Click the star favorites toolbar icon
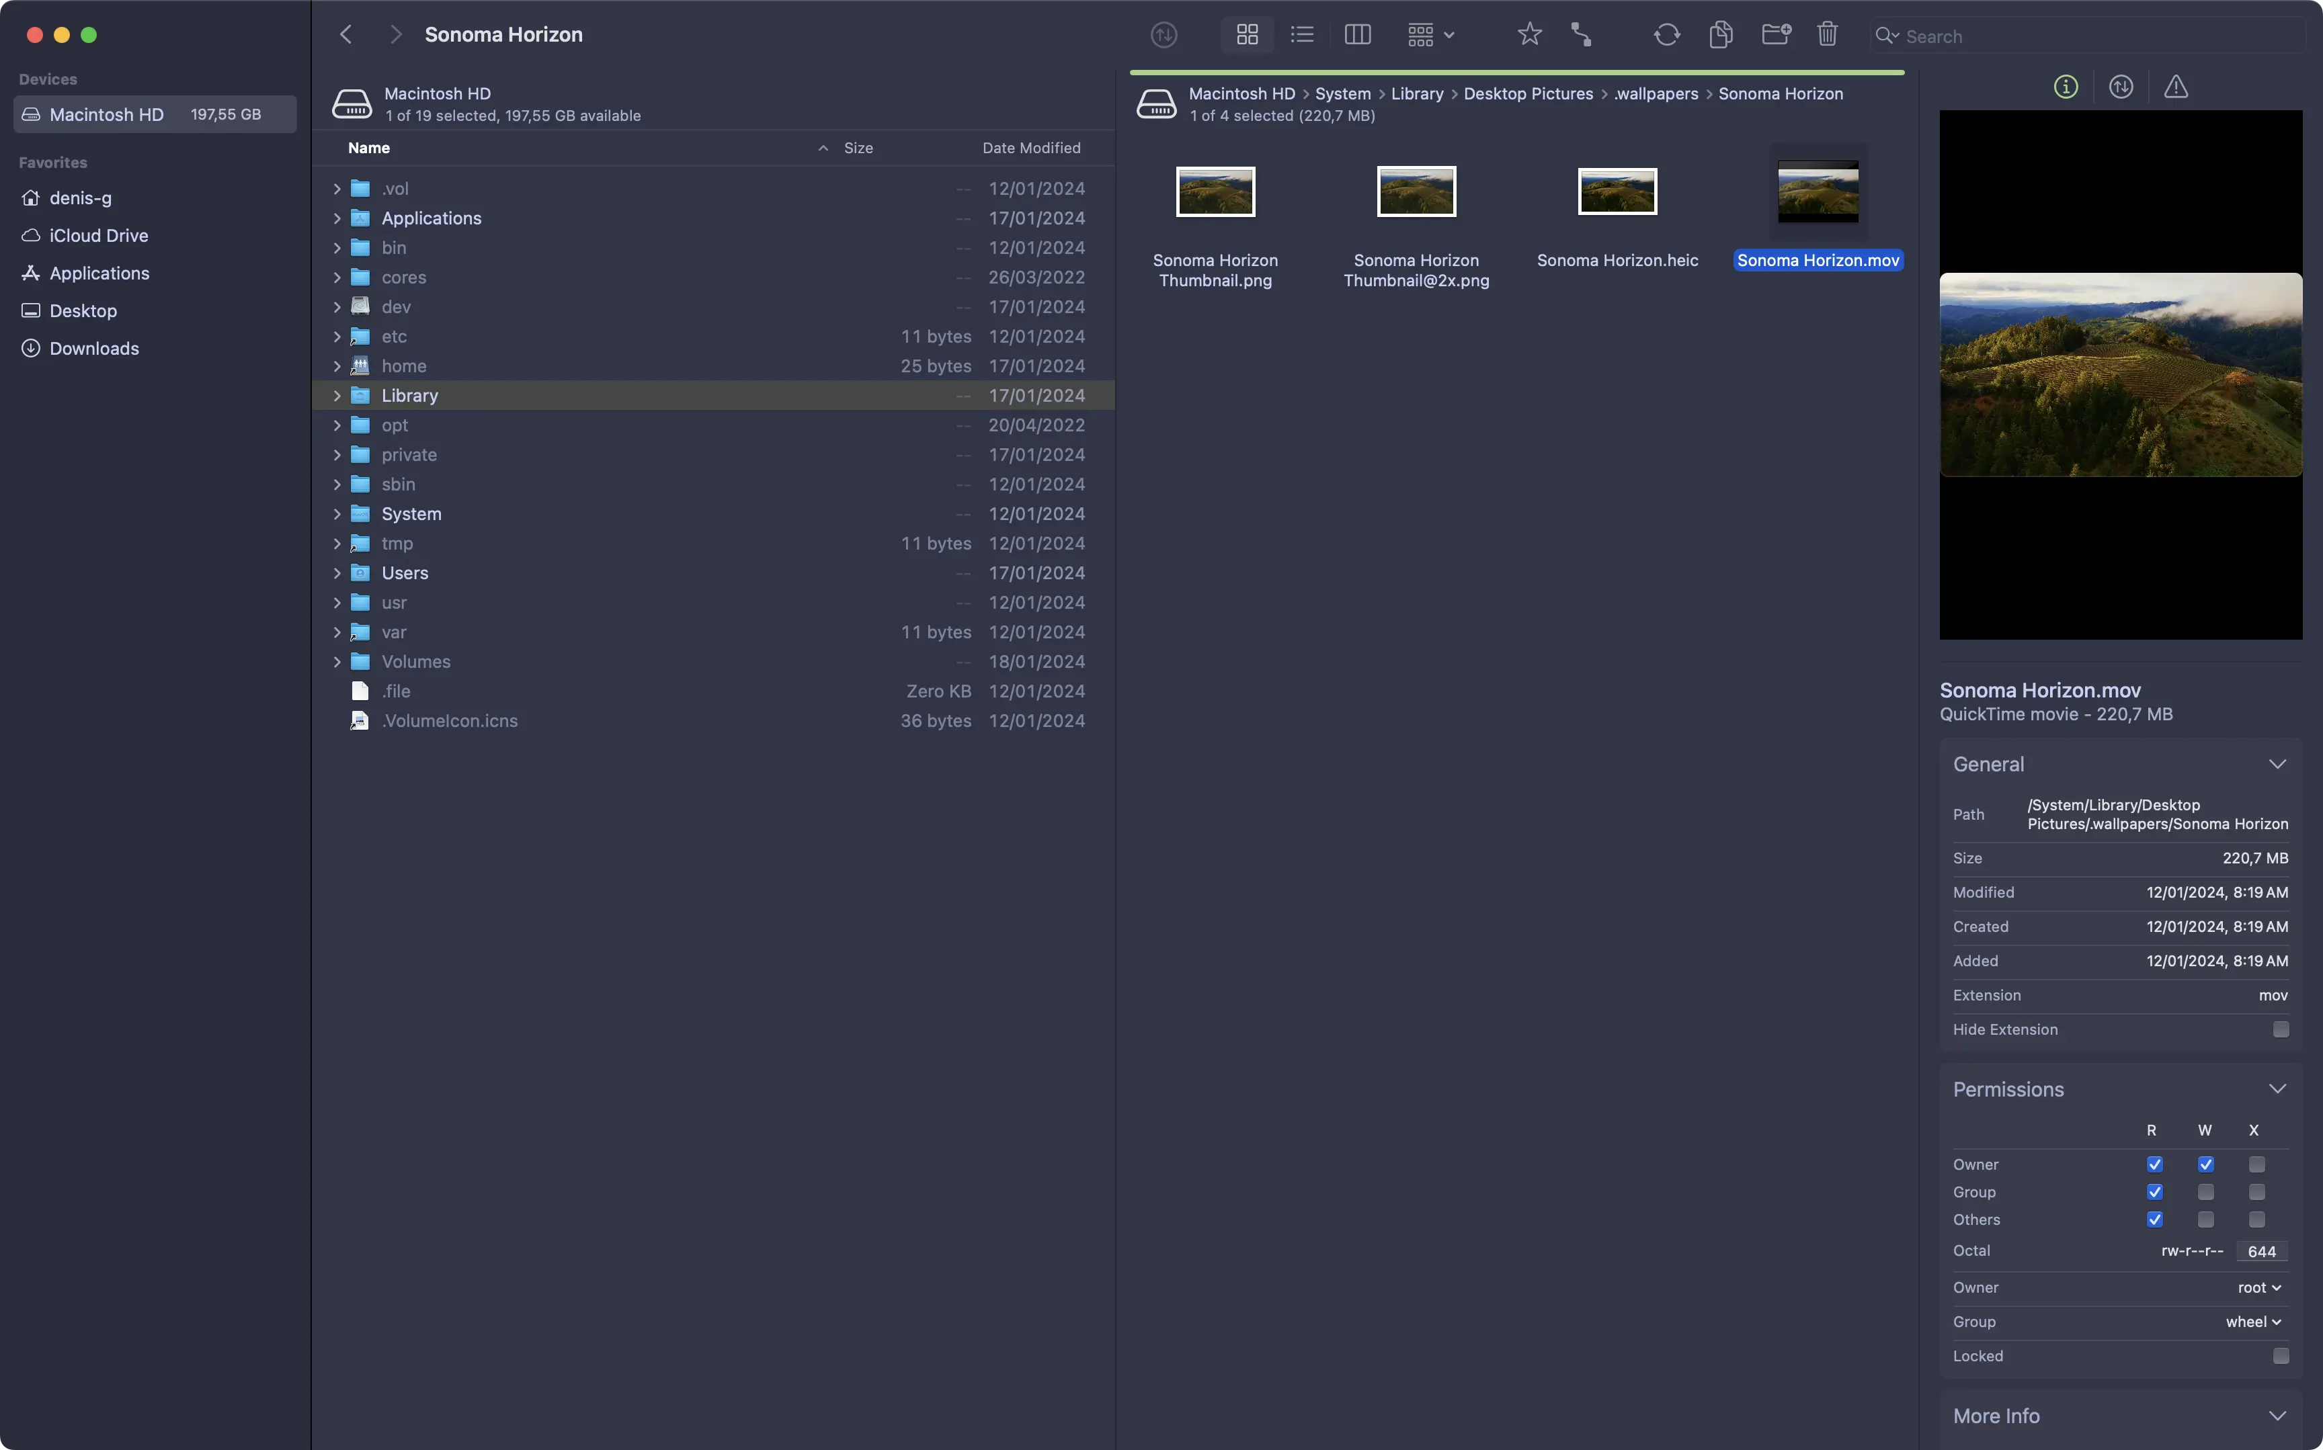2323x1450 pixels. pos(1529,36)
